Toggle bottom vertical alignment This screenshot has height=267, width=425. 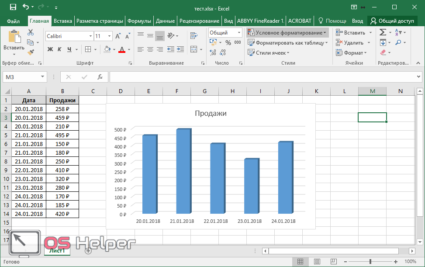coord(160,36)
